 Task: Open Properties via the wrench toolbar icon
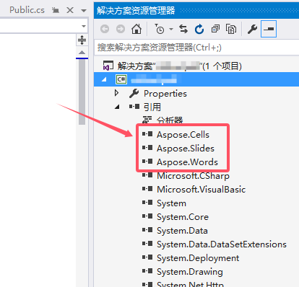[252, 29]
